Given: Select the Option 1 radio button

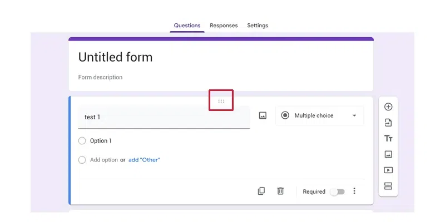Looking at the screenshot, I should [82, 141].
